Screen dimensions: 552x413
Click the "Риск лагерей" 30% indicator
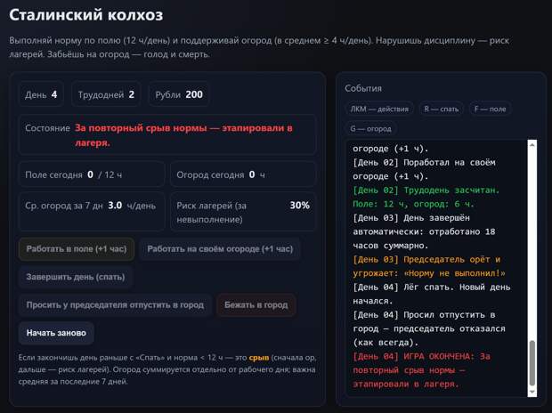click(x=241, y=211)
